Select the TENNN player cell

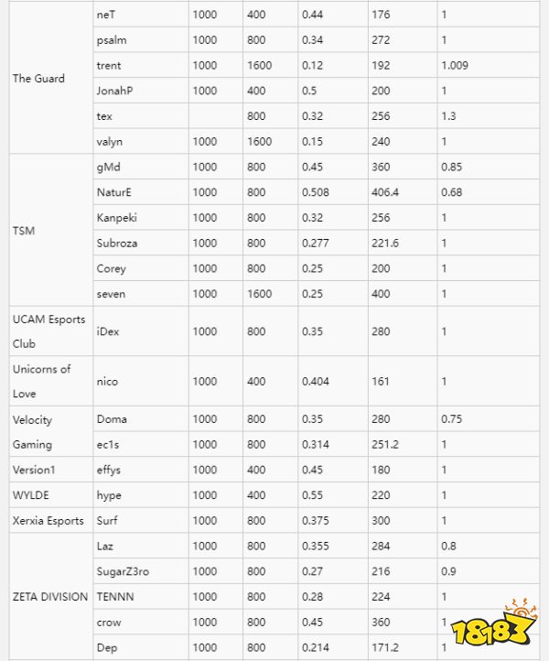(x=113, y=597)
